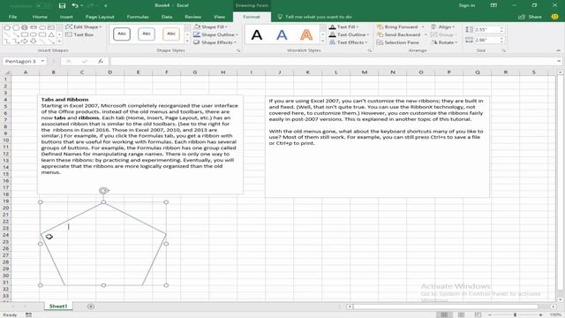
Task: Switch to the Data tab
Action: [167, 17]
